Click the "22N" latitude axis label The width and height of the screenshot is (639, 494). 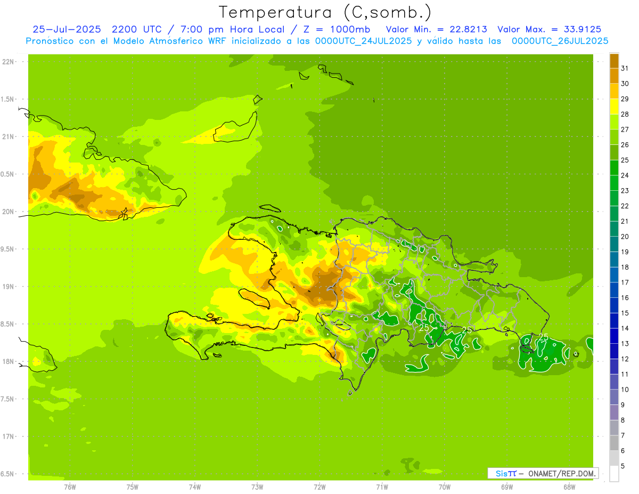click(x=8, y=62)
